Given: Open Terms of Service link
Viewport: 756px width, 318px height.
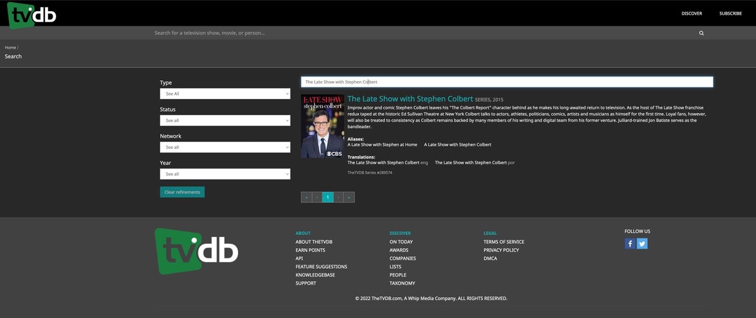Looking at the screenshot, I should 504,242.
